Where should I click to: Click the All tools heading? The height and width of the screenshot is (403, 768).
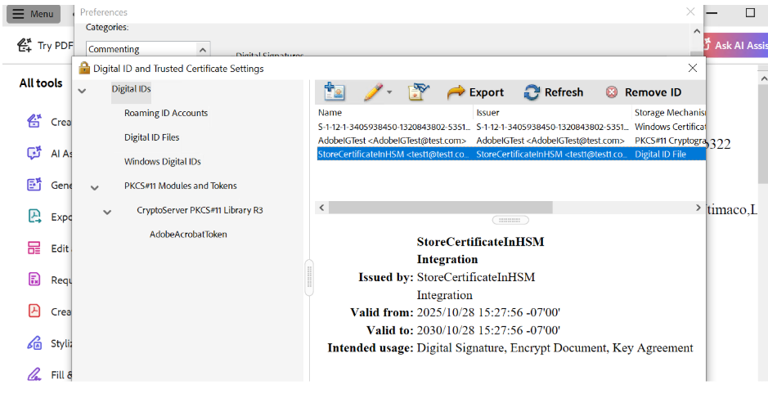tap(41, 83)
